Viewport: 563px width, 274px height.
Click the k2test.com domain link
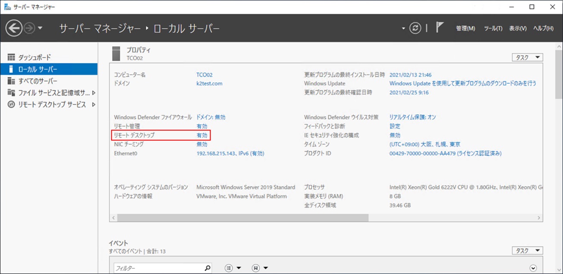pyautogui.click(x=209, y=83)
